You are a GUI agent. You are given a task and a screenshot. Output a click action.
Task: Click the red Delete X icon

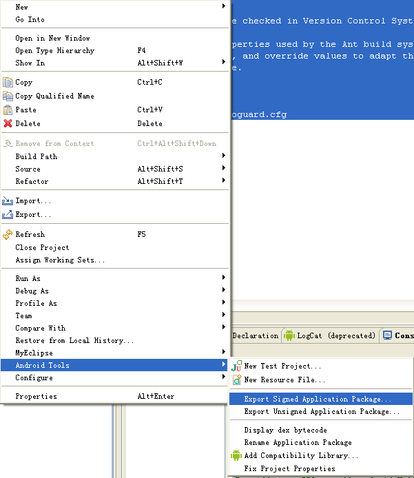[x=8, y=124]
